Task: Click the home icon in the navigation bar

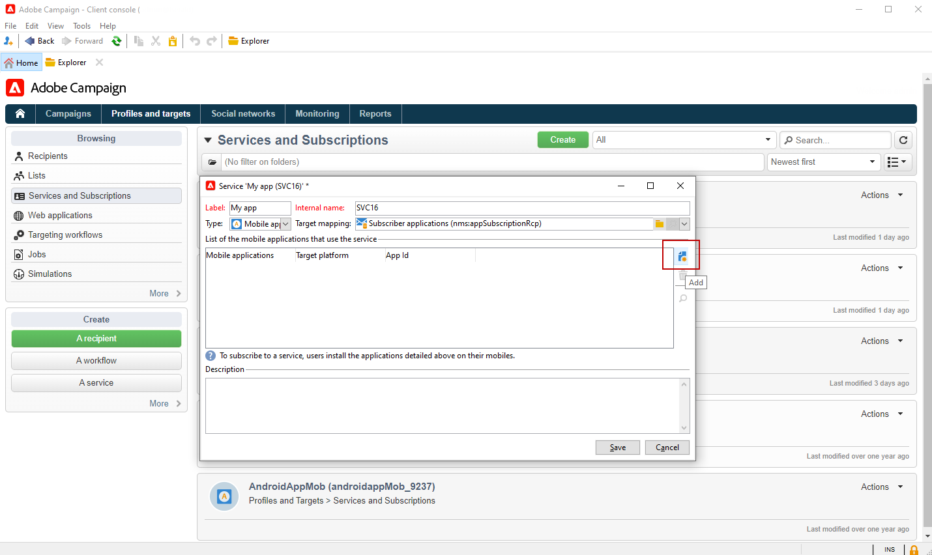Action: coord(20,113)
